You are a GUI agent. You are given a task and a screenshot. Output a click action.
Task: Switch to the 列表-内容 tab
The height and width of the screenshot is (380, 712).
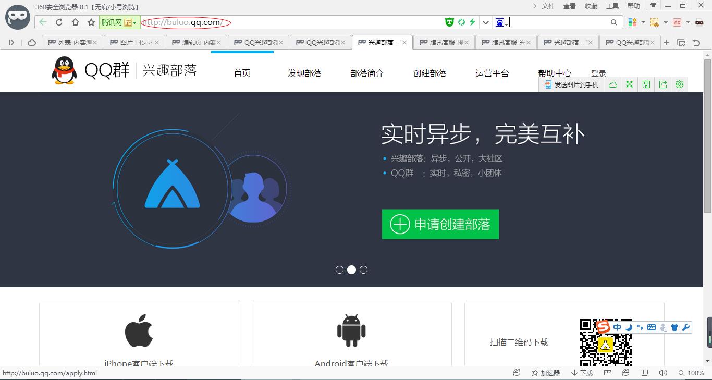coord(72,43)
